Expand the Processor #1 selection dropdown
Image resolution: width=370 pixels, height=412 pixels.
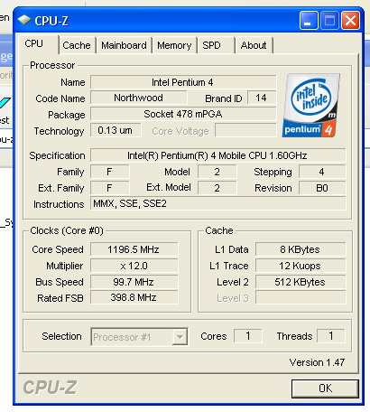click(x=180, y=337)
